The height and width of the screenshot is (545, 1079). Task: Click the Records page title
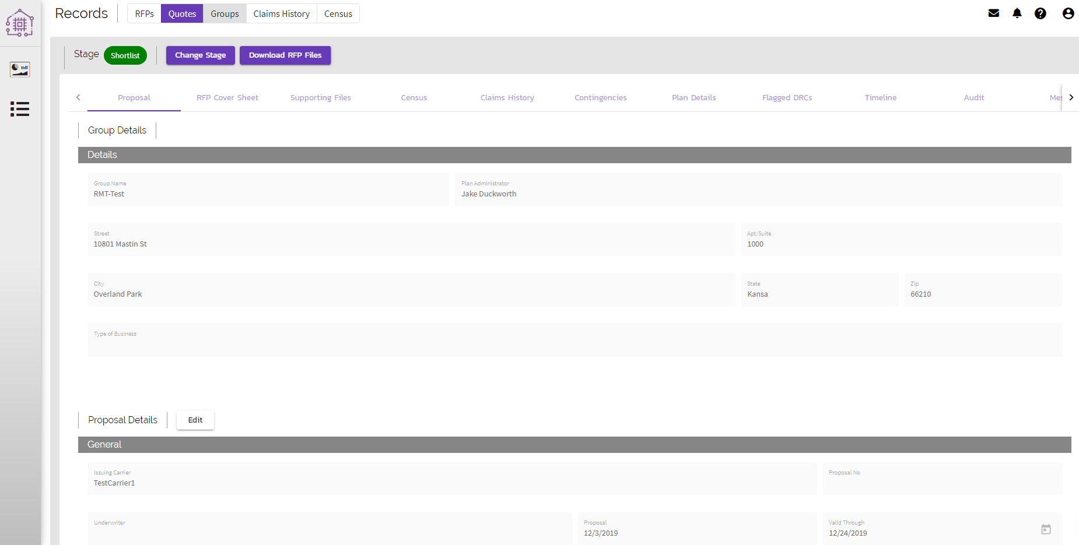pos(81,13)
